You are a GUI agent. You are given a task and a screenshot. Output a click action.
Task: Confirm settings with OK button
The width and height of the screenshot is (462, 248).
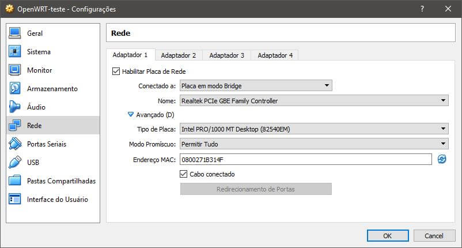click(388, 236)
